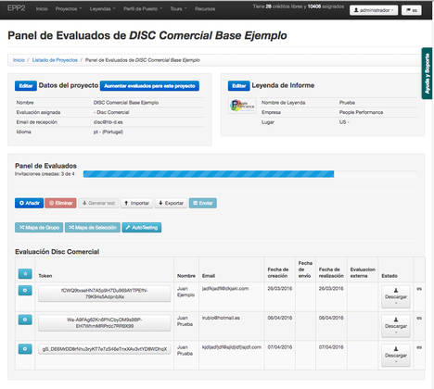Expand the Tours menu
The height and width of the screenshot is (389, 434).
[x=178, y=9]
